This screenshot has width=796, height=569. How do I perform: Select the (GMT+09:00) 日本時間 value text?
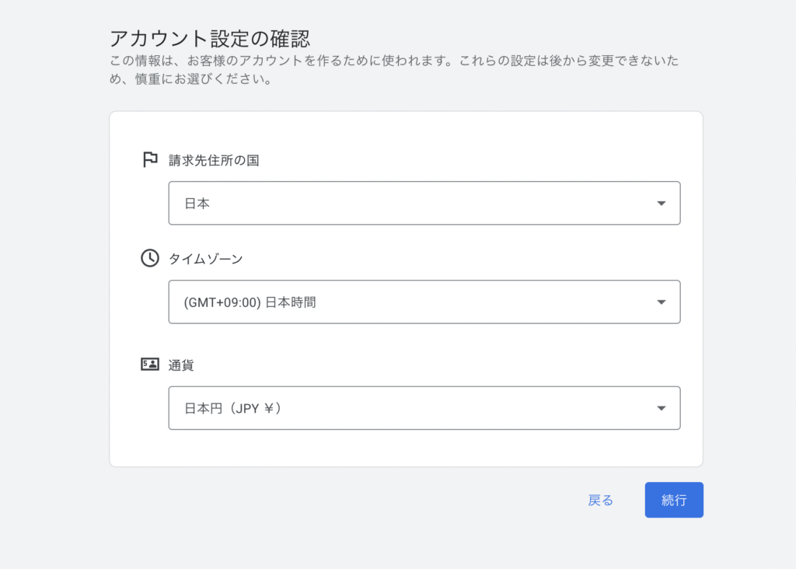[250, 302]
